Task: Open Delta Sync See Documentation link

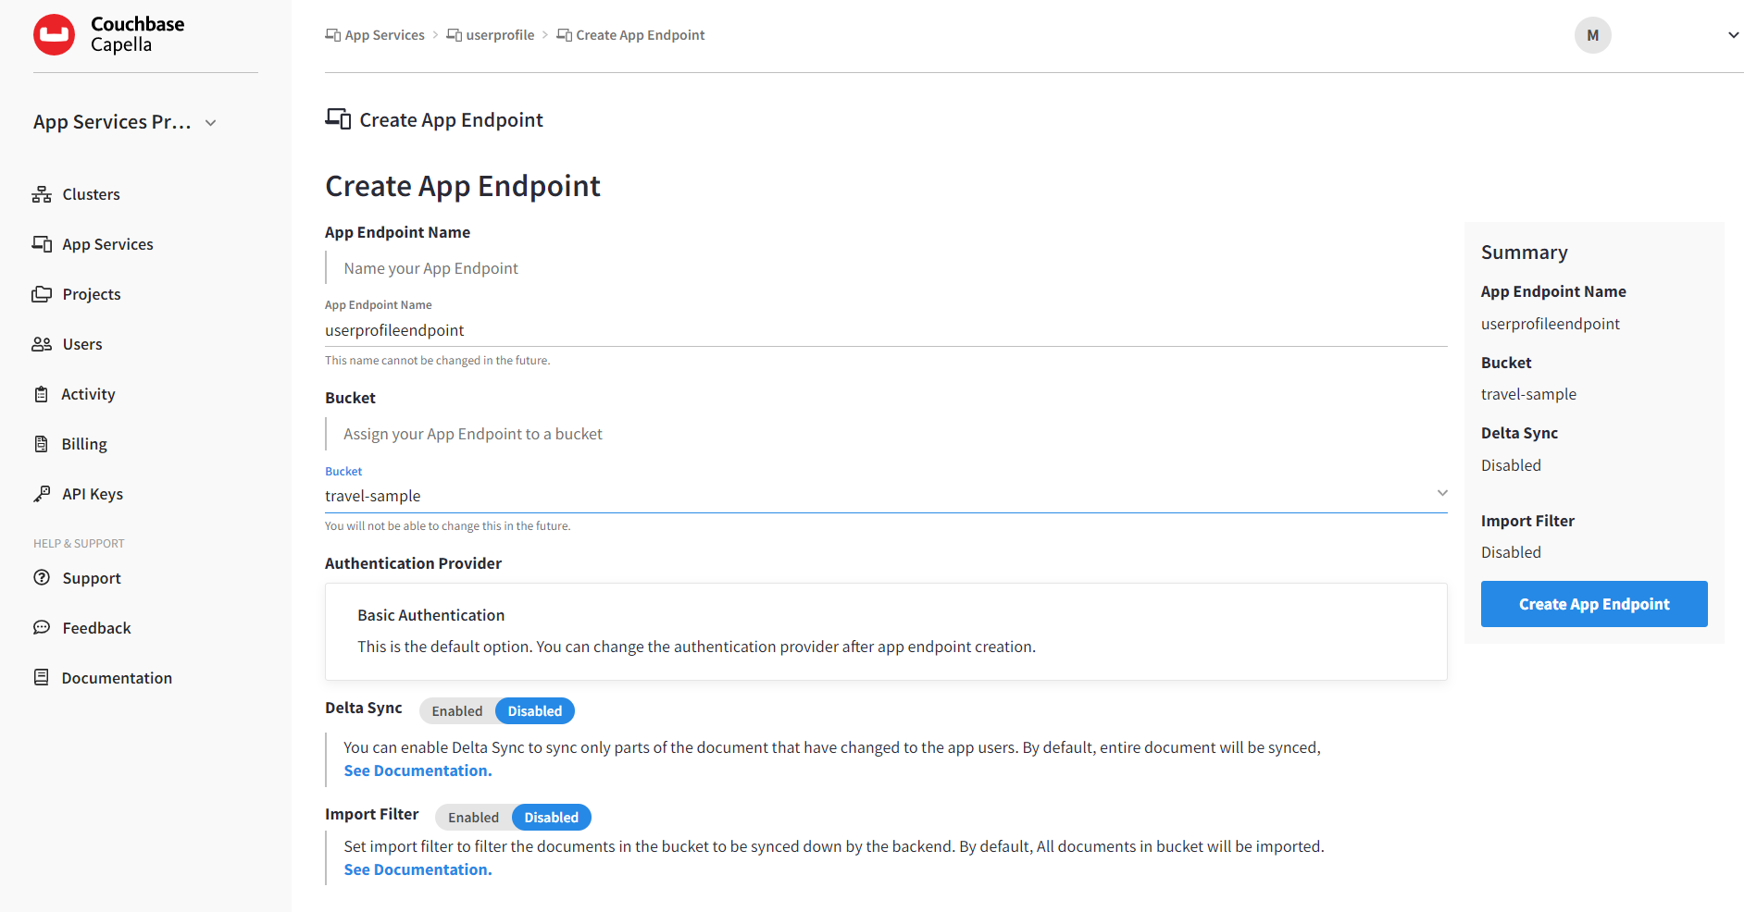Action: pyautogui.click(x=417, y=770)
